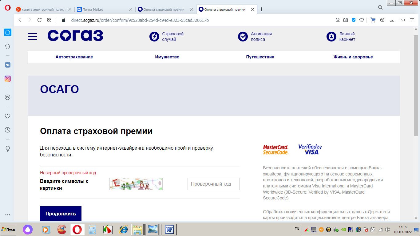420x236 pixels.
Task: Open the pinboard icon in address bar
Action: tap(338, 20)
